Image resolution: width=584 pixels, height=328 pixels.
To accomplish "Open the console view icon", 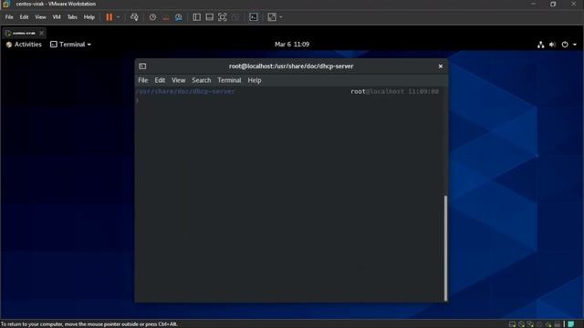I will [x=254, y=17].
